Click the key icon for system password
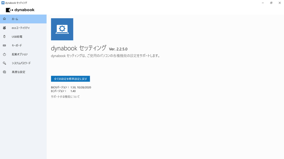The height and width of the screenshot is (159, 284). (x=4, y=63)
